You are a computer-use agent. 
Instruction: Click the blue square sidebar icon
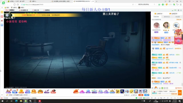click(x=2, y=25)
